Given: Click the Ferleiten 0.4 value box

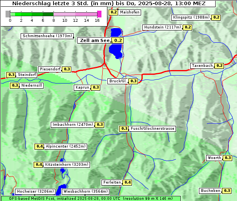Looking at the screenshot, I should tap(128, 182).
